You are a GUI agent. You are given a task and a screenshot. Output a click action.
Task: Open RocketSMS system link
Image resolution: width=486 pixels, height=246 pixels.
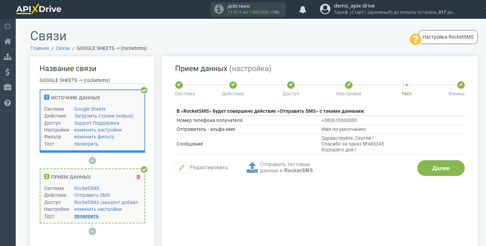(87, 188)
